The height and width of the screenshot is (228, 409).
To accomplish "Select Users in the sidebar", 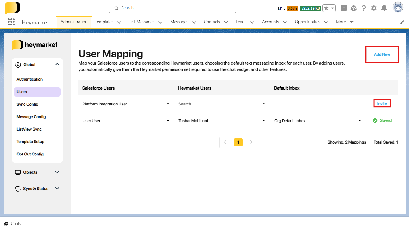I will [x=37, y=92].
